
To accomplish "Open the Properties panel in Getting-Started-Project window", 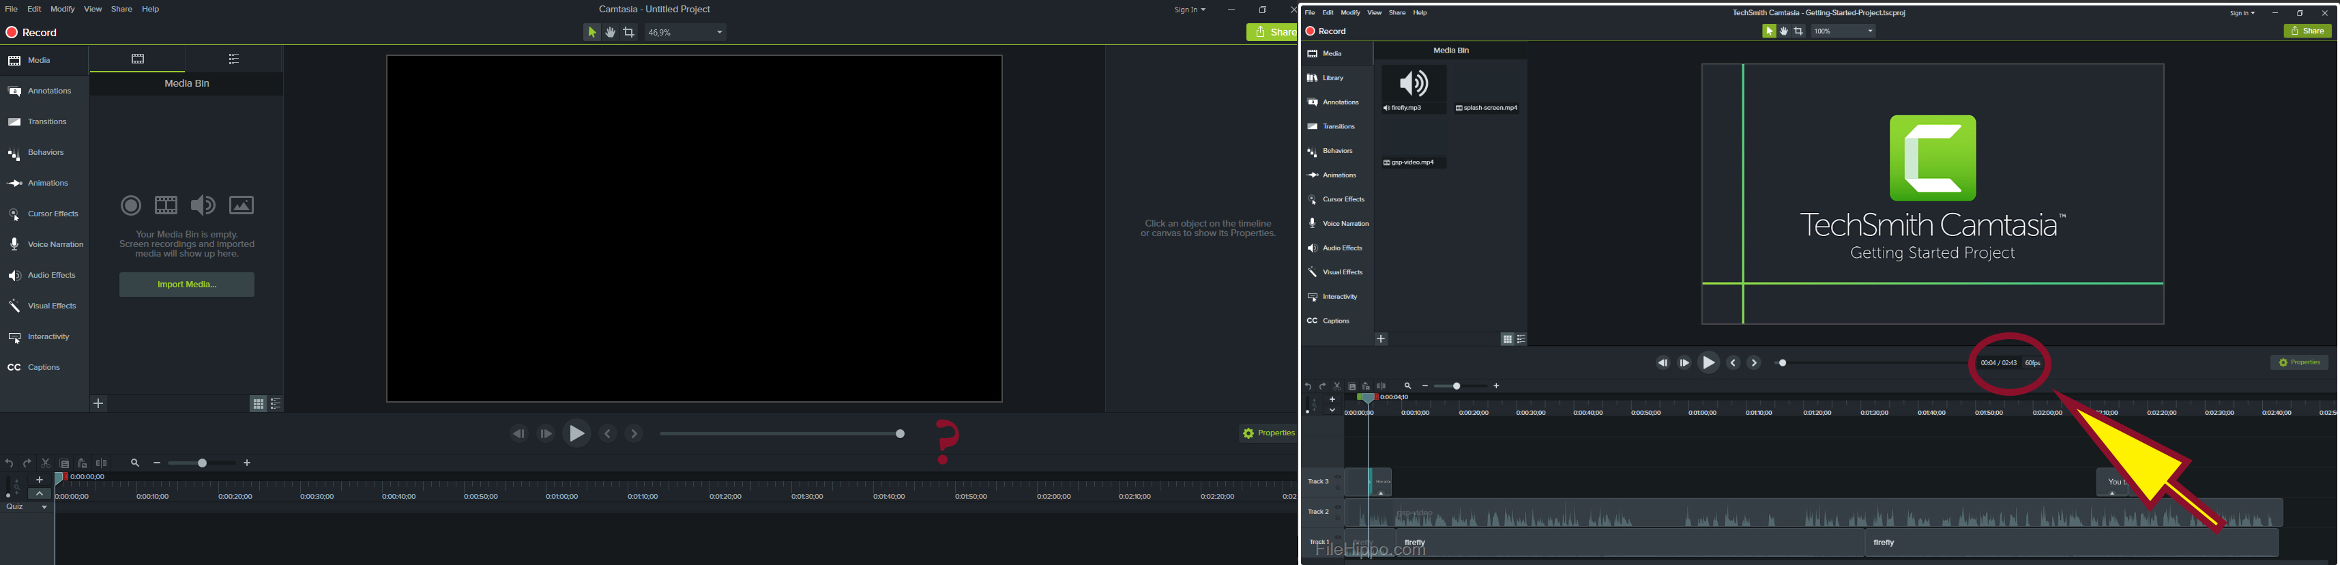I will (2299, 362).
